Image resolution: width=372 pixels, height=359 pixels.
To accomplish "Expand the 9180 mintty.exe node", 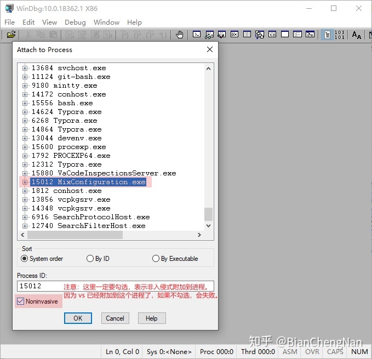I will 25,86.
